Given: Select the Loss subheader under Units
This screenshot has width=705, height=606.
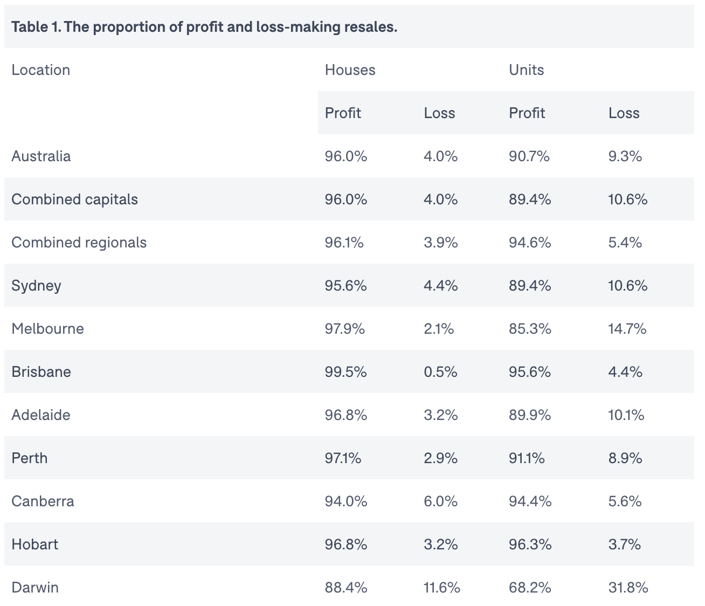Looking at the screenshot, I should click(x=624, y=113).
